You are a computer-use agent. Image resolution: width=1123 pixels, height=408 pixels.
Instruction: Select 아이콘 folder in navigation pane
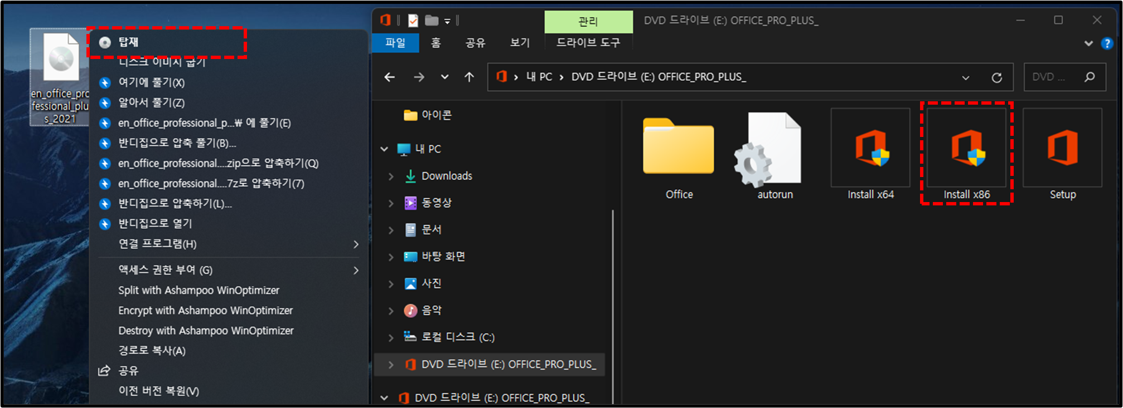click(x=428, y=115)
